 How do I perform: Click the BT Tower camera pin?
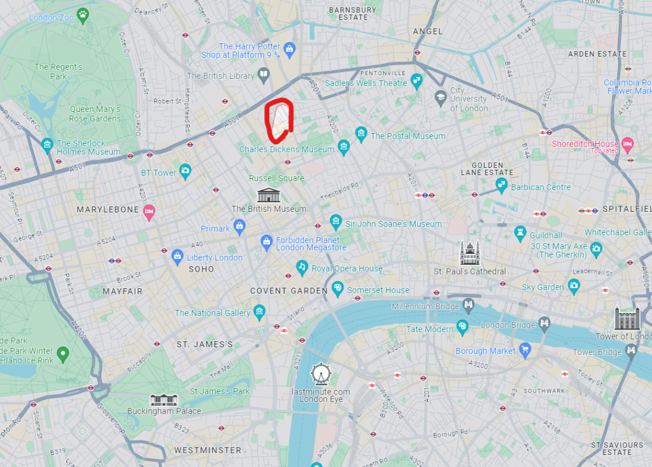pos(185,172)
